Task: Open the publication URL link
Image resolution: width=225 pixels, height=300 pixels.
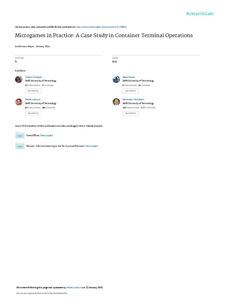Action: (101, 27)
